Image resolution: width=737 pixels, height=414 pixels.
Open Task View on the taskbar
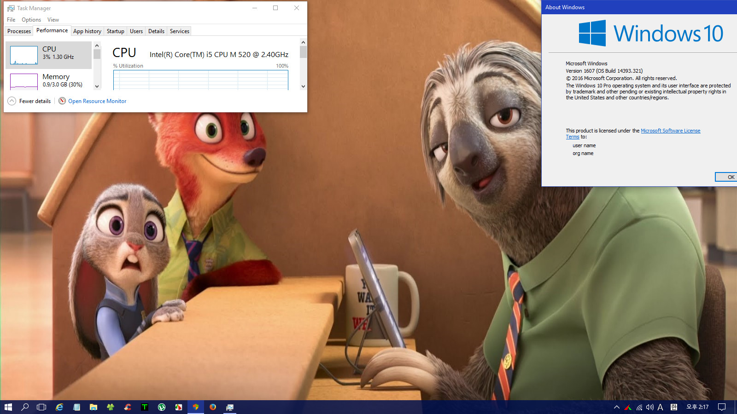[41, 407]
